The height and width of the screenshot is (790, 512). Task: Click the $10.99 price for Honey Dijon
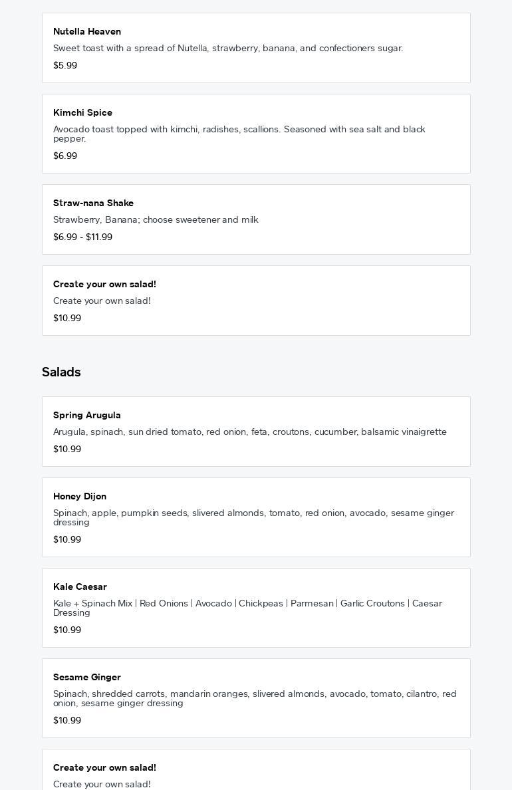pos(67,539)
